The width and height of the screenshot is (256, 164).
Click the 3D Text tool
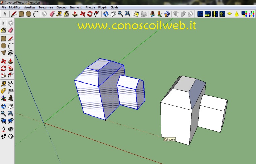pos(11,98)
